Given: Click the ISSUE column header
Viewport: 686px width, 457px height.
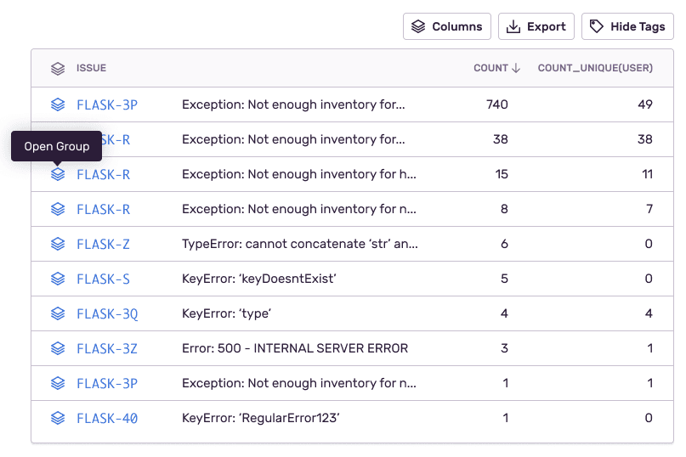Looking at the screenshot, I should (x=91, y=68).
